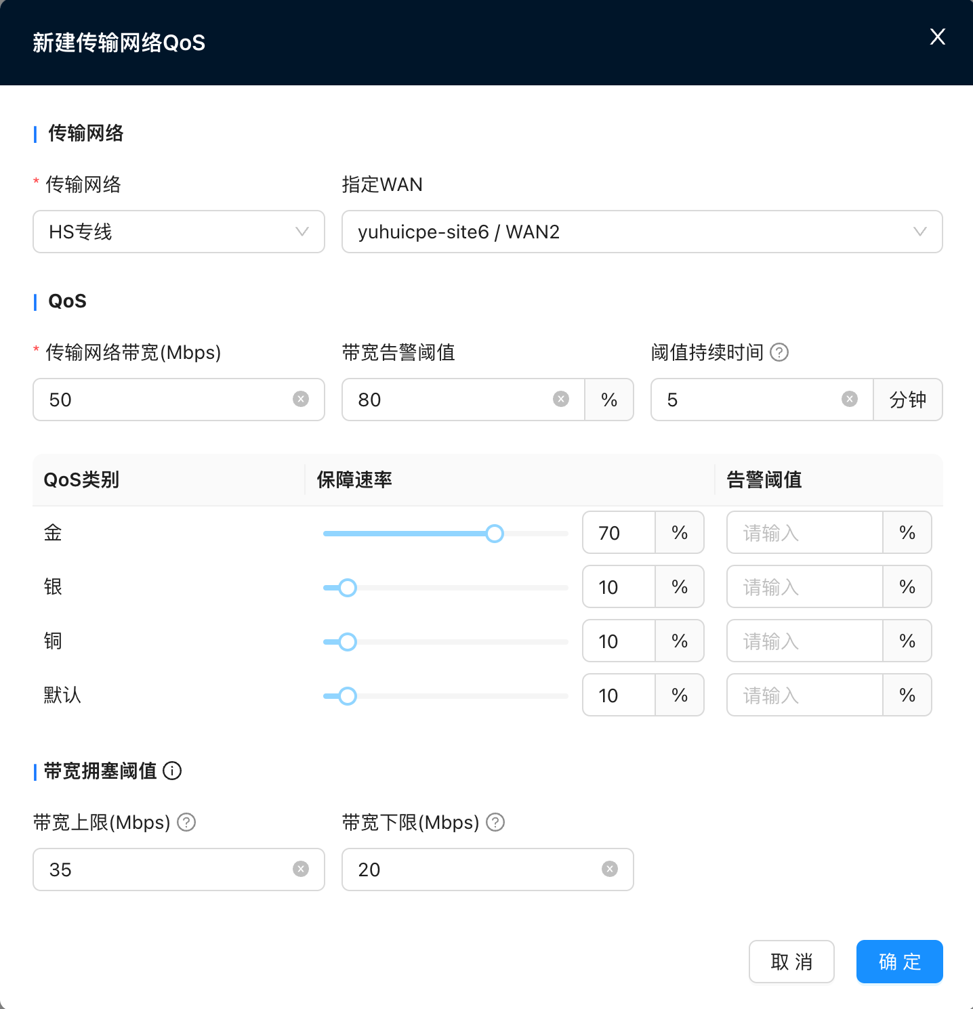
Task: Click the 铜 QoS category row label
Action: [53, 641]
